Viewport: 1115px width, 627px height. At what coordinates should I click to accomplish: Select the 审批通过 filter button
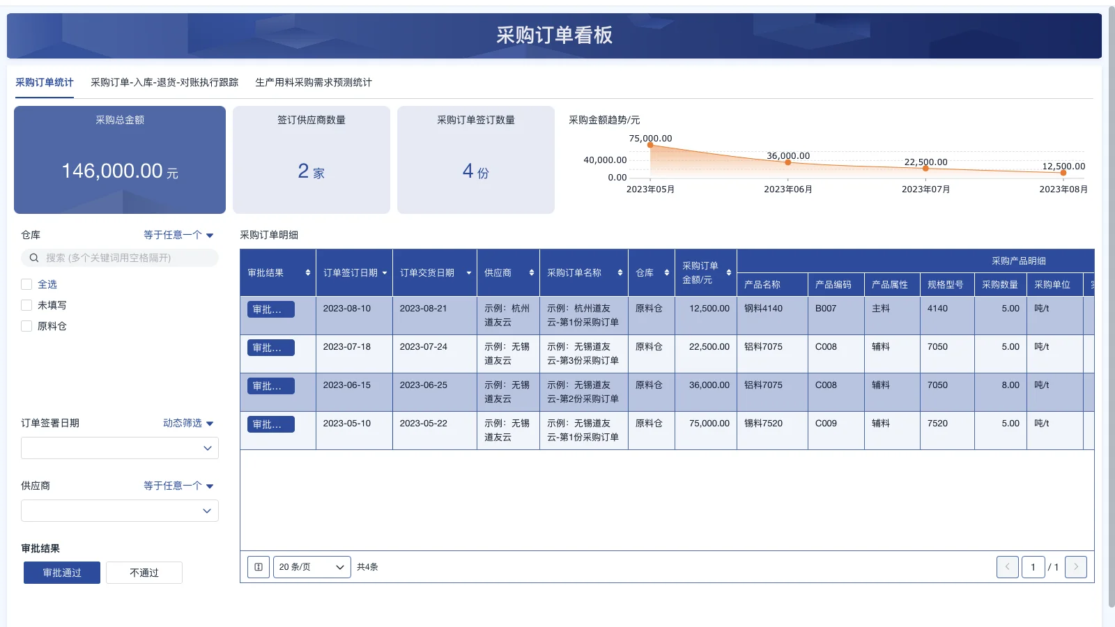tap(61, 572)
